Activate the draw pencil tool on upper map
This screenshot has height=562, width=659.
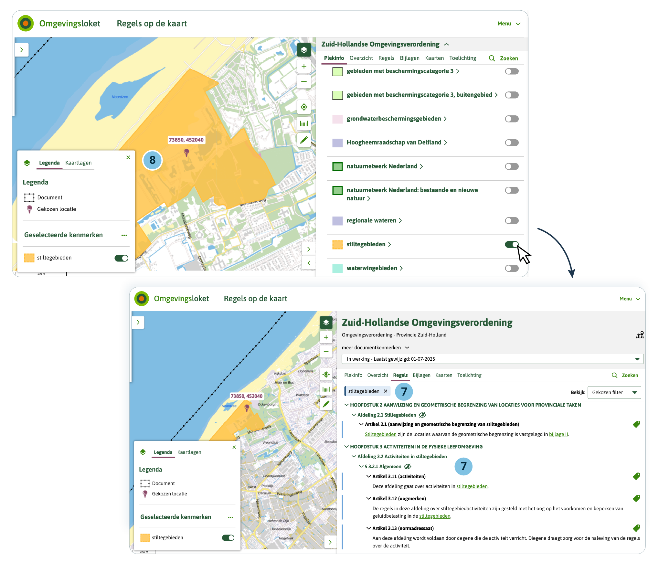click(x=304, y=140)
